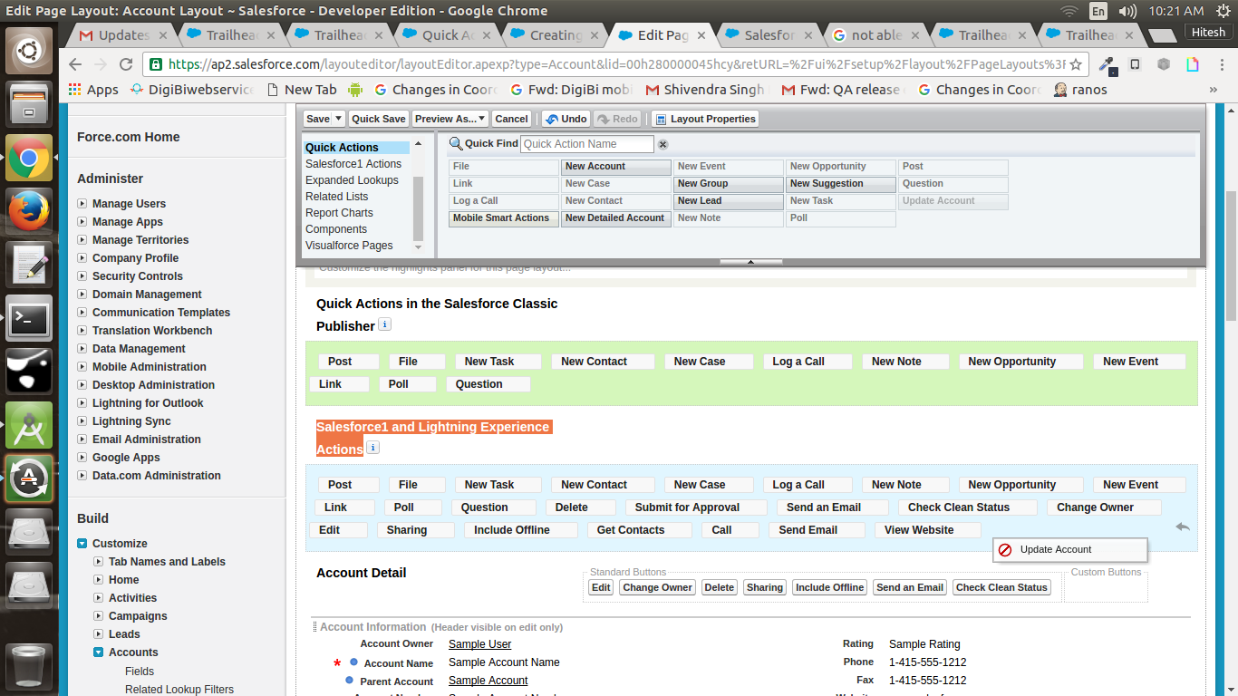The height and width of the screenshot is (696, 1238).
Task: Open the Preview As dropdown
Action: click(x=450, y=119)
